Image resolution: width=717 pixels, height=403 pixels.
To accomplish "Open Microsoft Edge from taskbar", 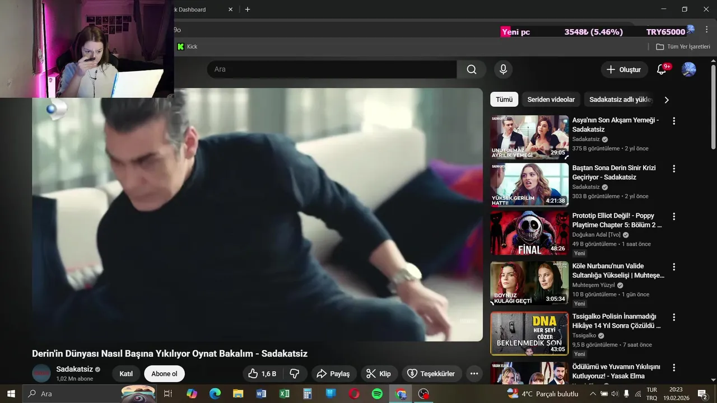I will pos(215,393).
